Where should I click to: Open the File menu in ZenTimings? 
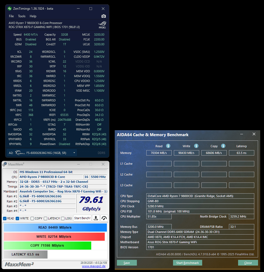coord(11,16)
